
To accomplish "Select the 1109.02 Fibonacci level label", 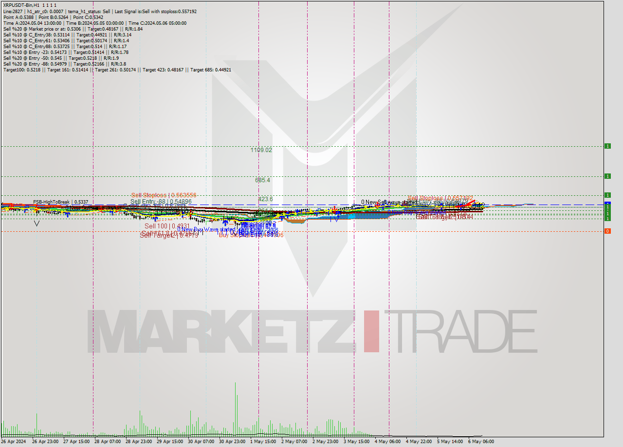I will pyautogui.click(x=261, y=150).
